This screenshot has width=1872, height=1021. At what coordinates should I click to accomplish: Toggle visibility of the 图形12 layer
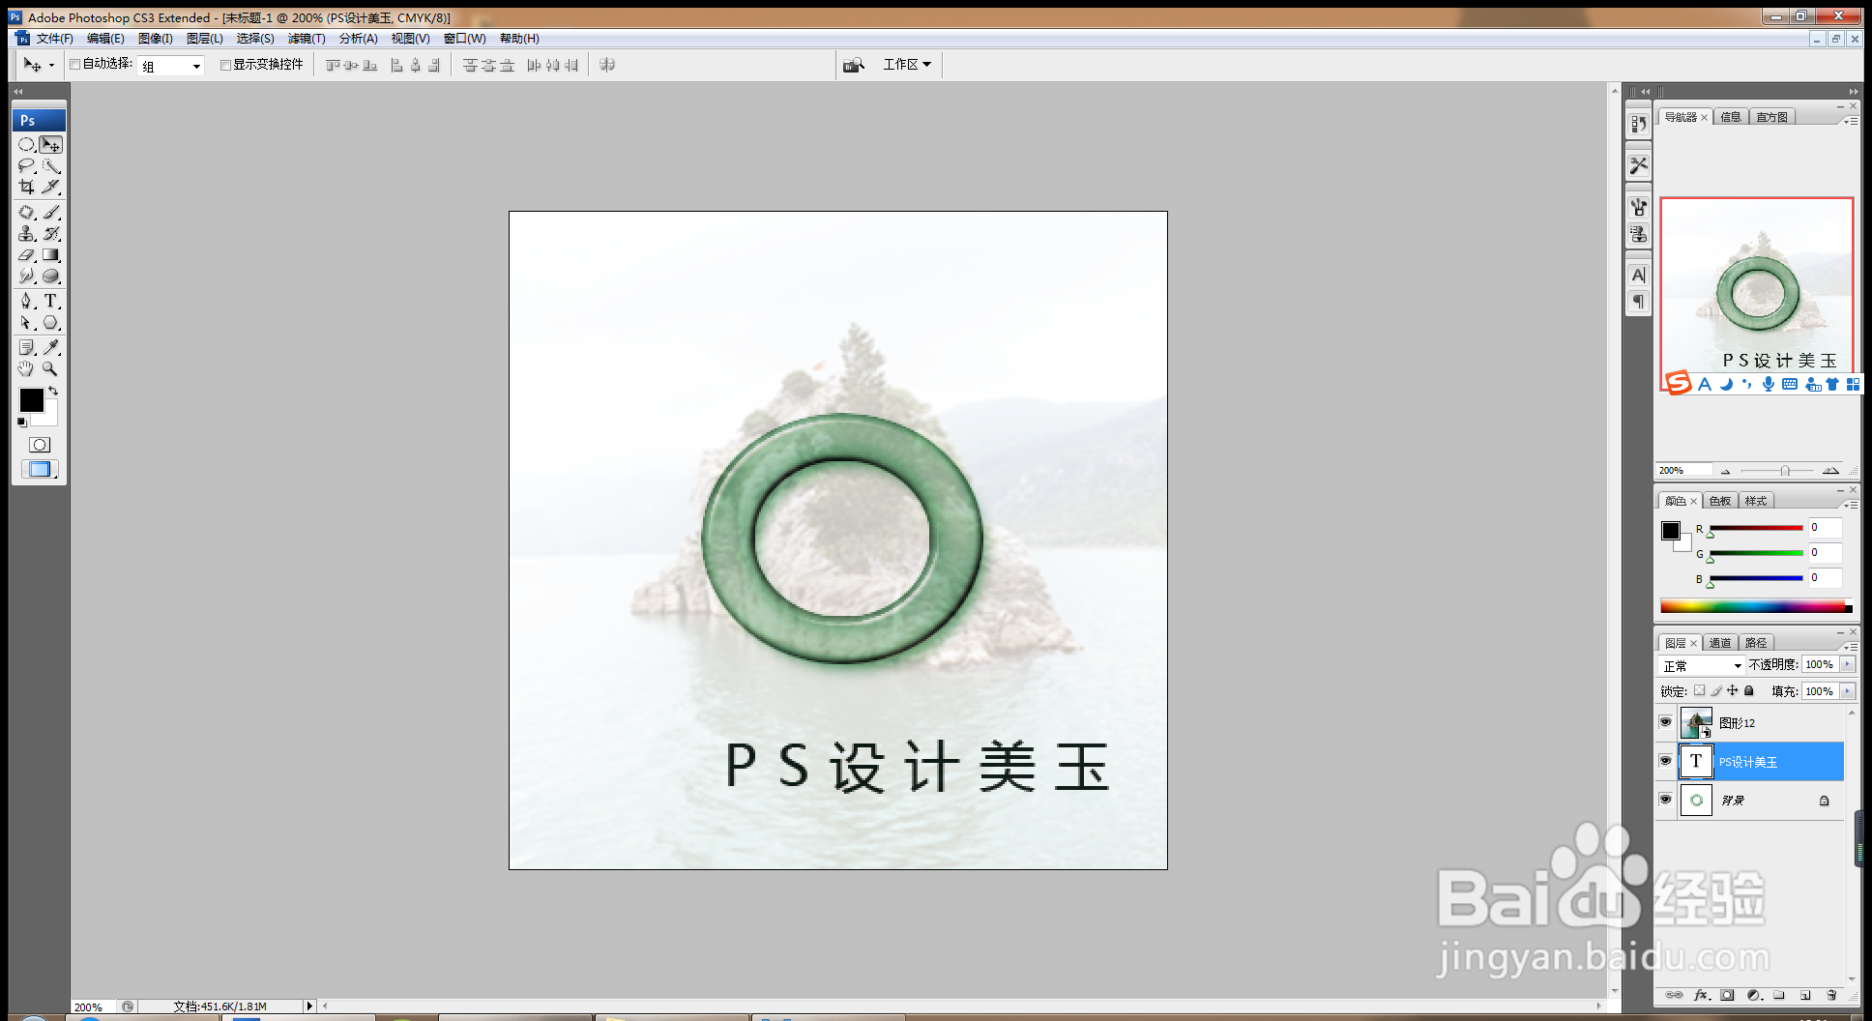tap(1665, 722)
